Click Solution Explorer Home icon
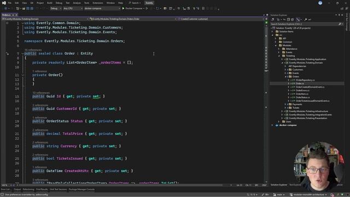 pyautogui.click(x=273, y=20)
